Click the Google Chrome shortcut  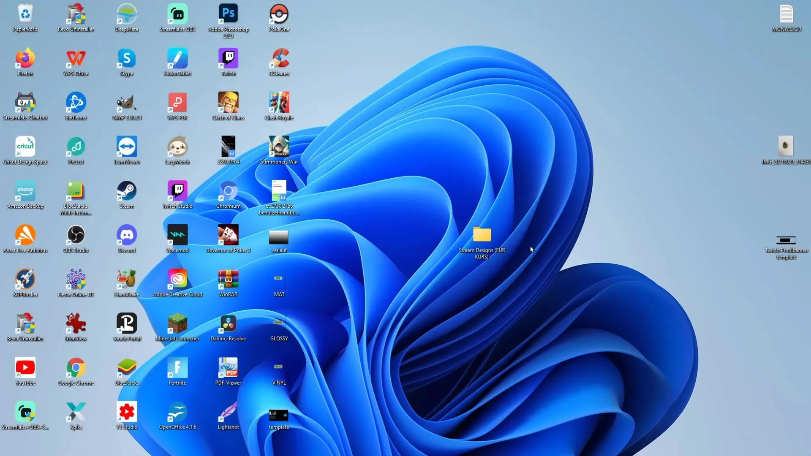point(76,368)
